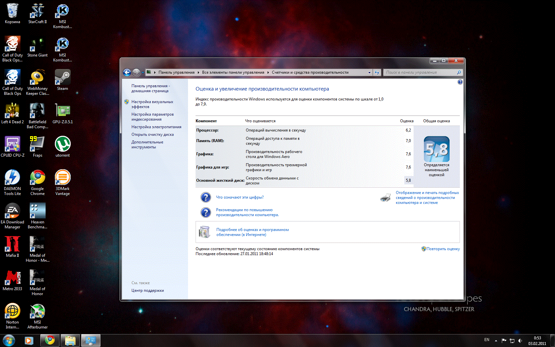Click Повторить оценку link
The width and height of the screenshot is (555, 347).
point(443,249)
